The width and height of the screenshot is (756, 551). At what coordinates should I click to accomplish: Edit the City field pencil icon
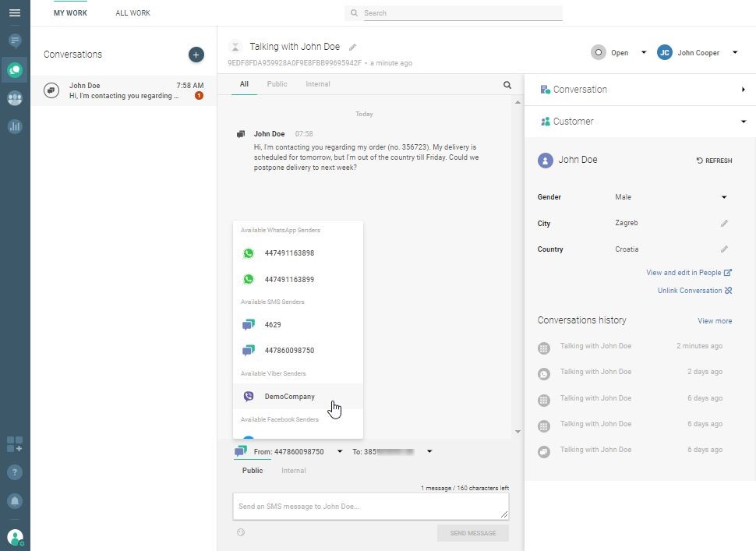pyautogui.click(x=724, y=224)
